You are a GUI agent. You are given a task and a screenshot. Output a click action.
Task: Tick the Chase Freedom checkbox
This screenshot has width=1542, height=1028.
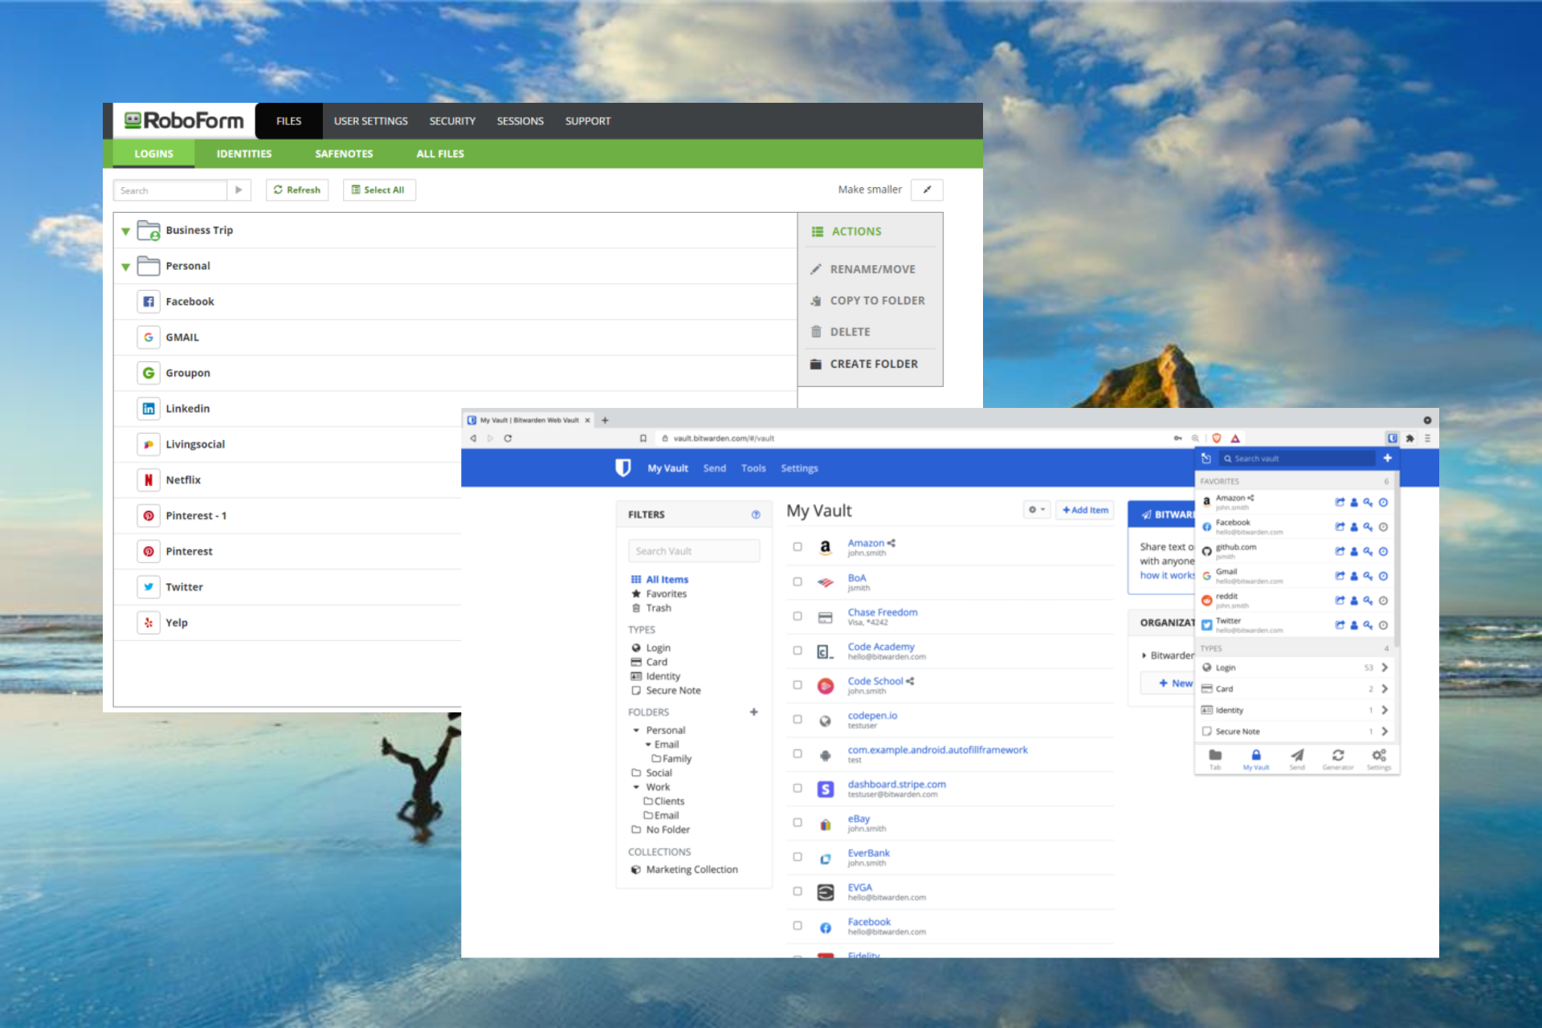798,616
